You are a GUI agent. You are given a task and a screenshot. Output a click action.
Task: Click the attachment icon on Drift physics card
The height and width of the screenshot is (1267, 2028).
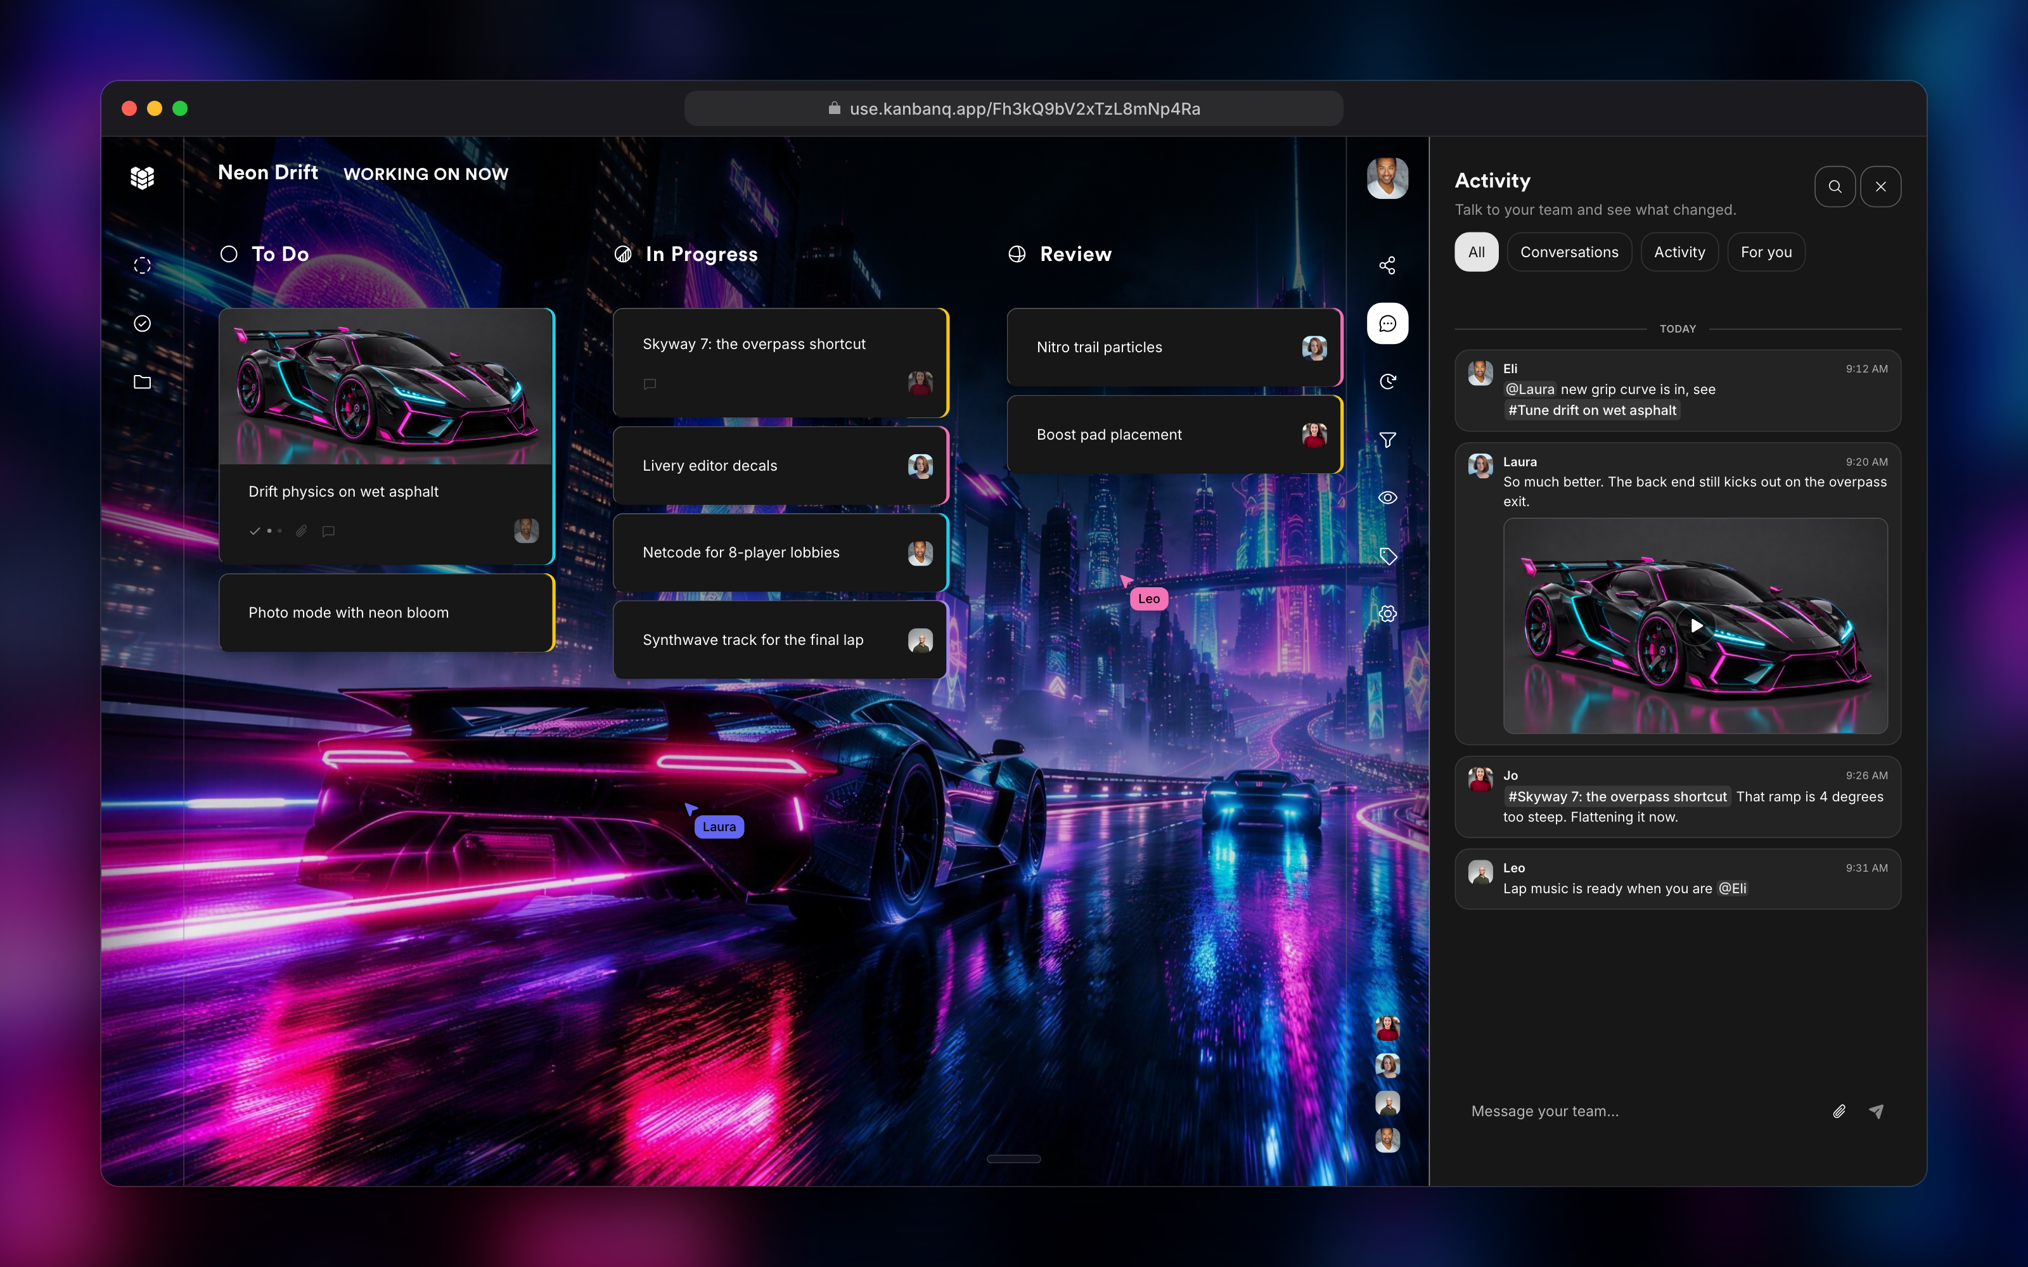pyautogui.click(x=302, y=532)
